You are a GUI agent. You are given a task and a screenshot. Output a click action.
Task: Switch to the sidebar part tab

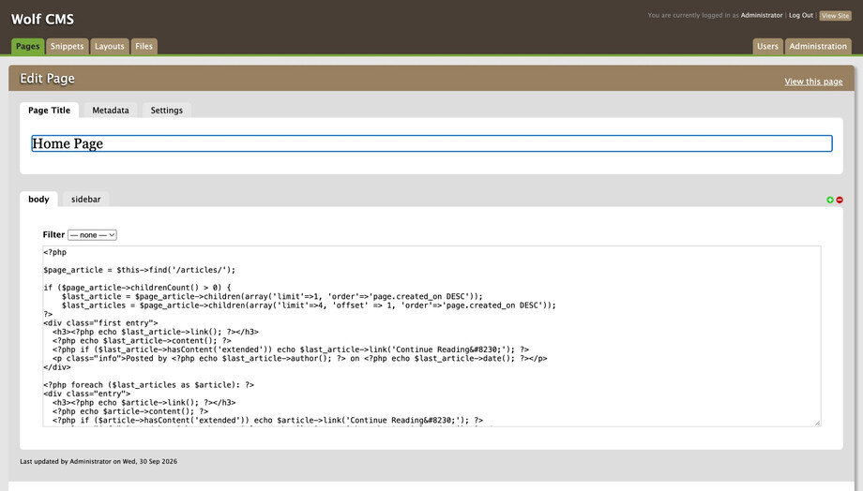(86, 199)
